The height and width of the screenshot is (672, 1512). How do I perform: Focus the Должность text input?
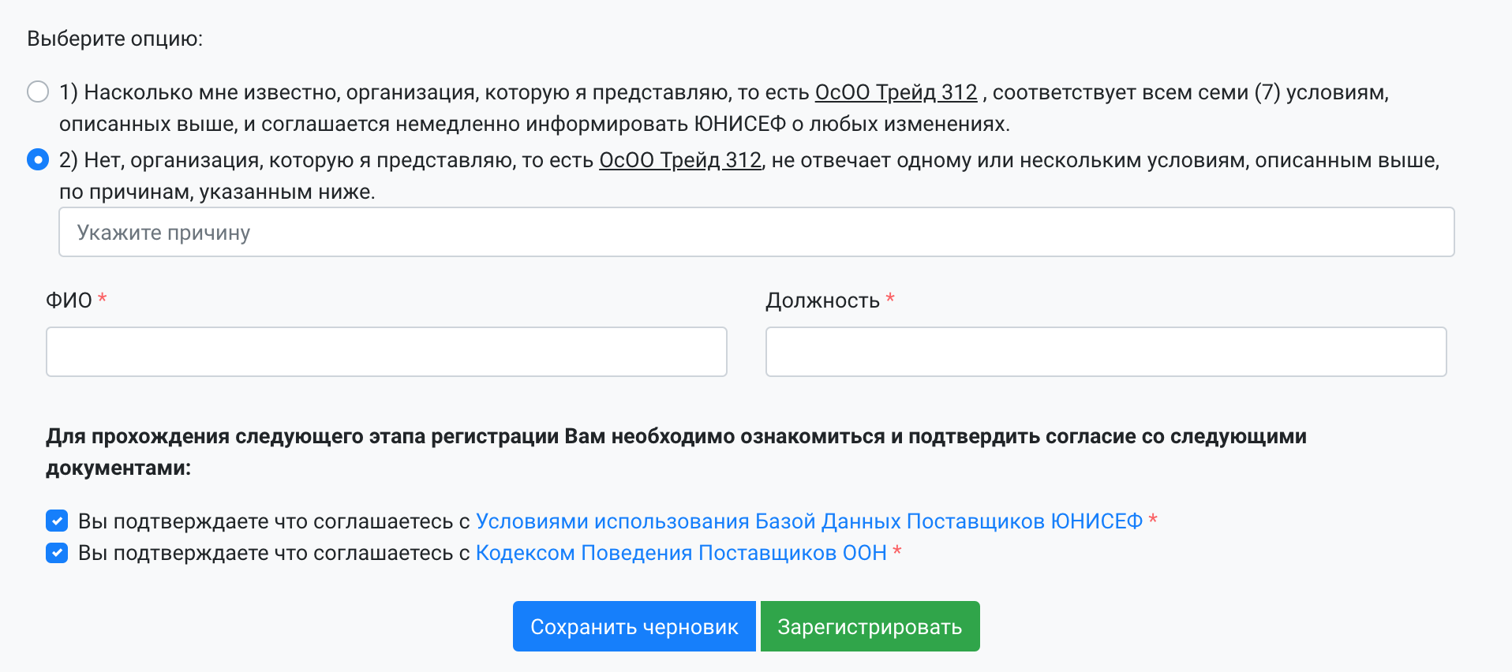pos(1106,352)
